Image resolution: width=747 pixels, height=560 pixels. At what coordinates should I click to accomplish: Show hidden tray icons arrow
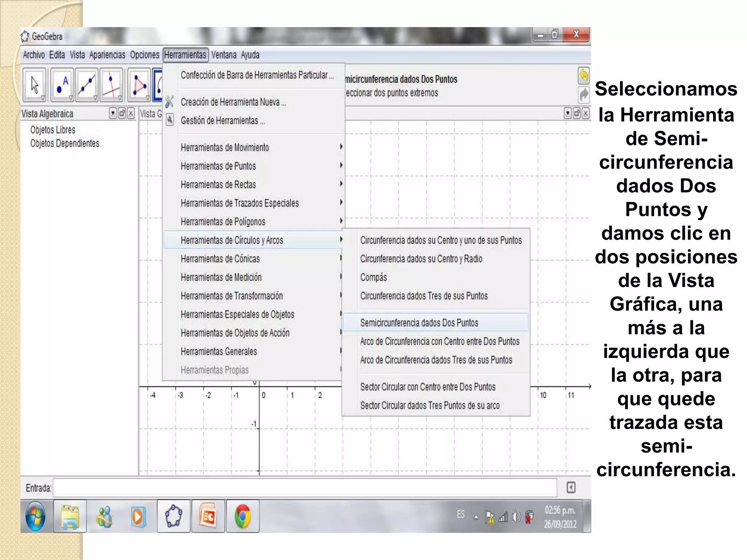(476, 517)
